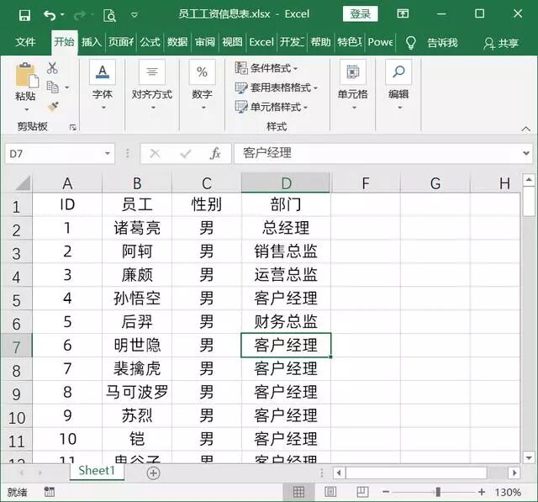Select cell containing 销售总监

(286, 251)
